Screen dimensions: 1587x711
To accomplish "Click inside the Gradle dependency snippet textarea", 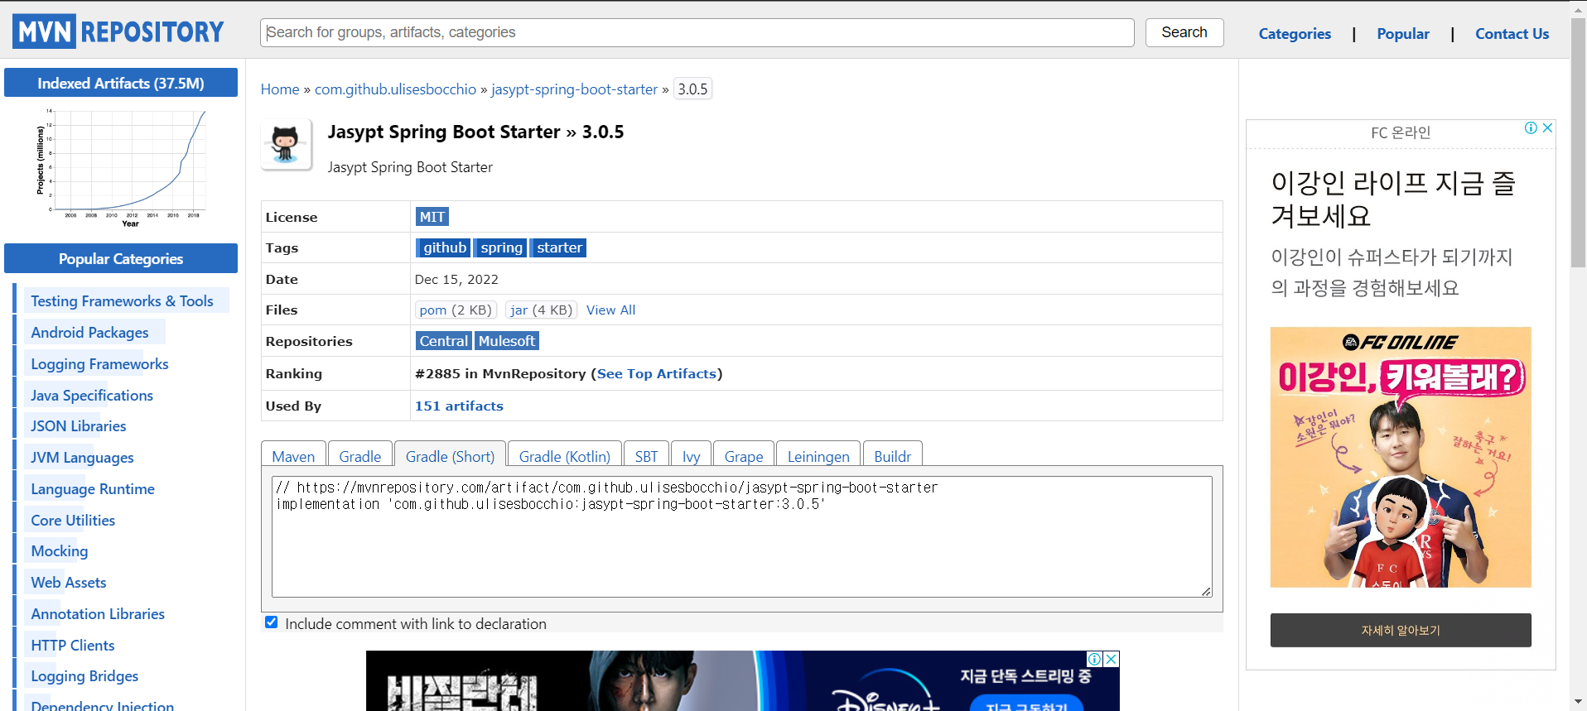I will [741, 536].
